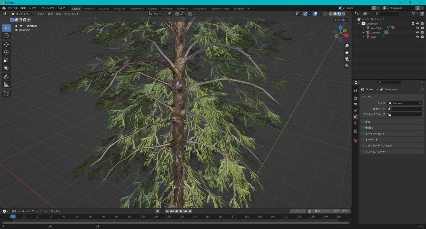Viewport: 426px width, 229px height.
Task: Switch to the Geometry Nodes workspace tab
Action: point(219,9)
